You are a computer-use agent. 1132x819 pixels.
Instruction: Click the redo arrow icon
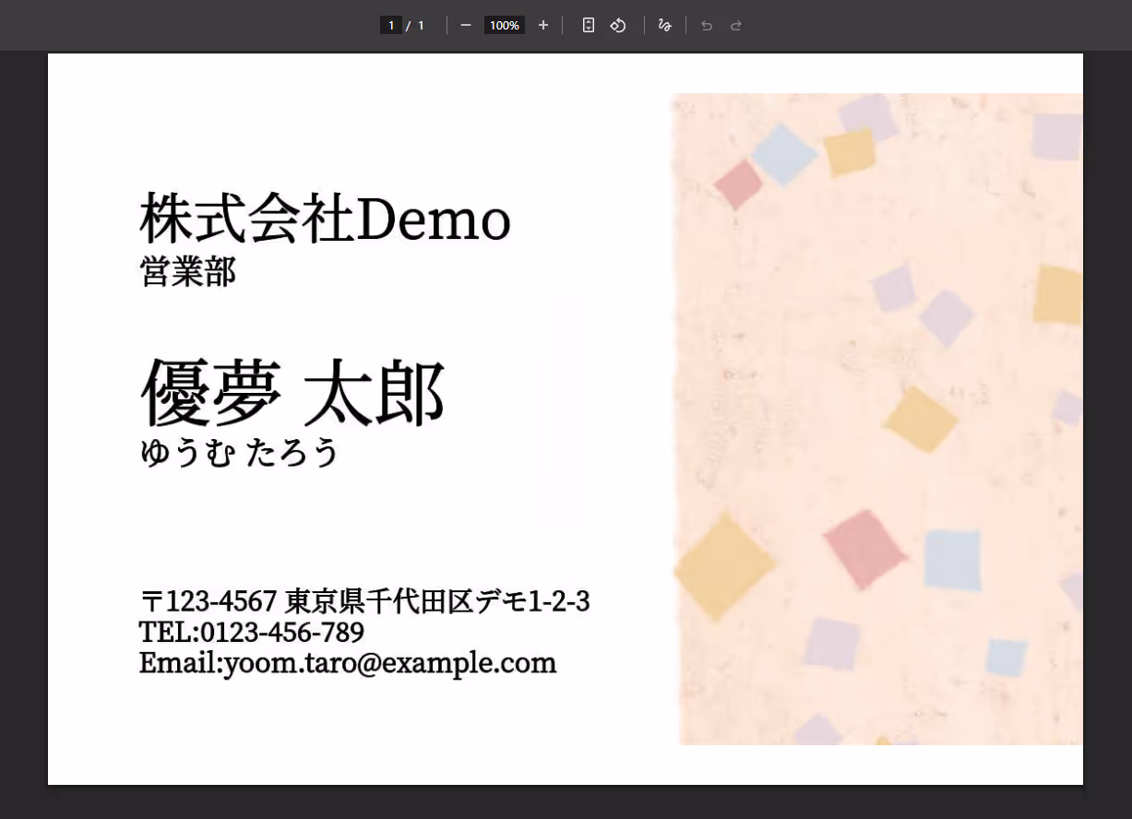[x=736, y=25]
